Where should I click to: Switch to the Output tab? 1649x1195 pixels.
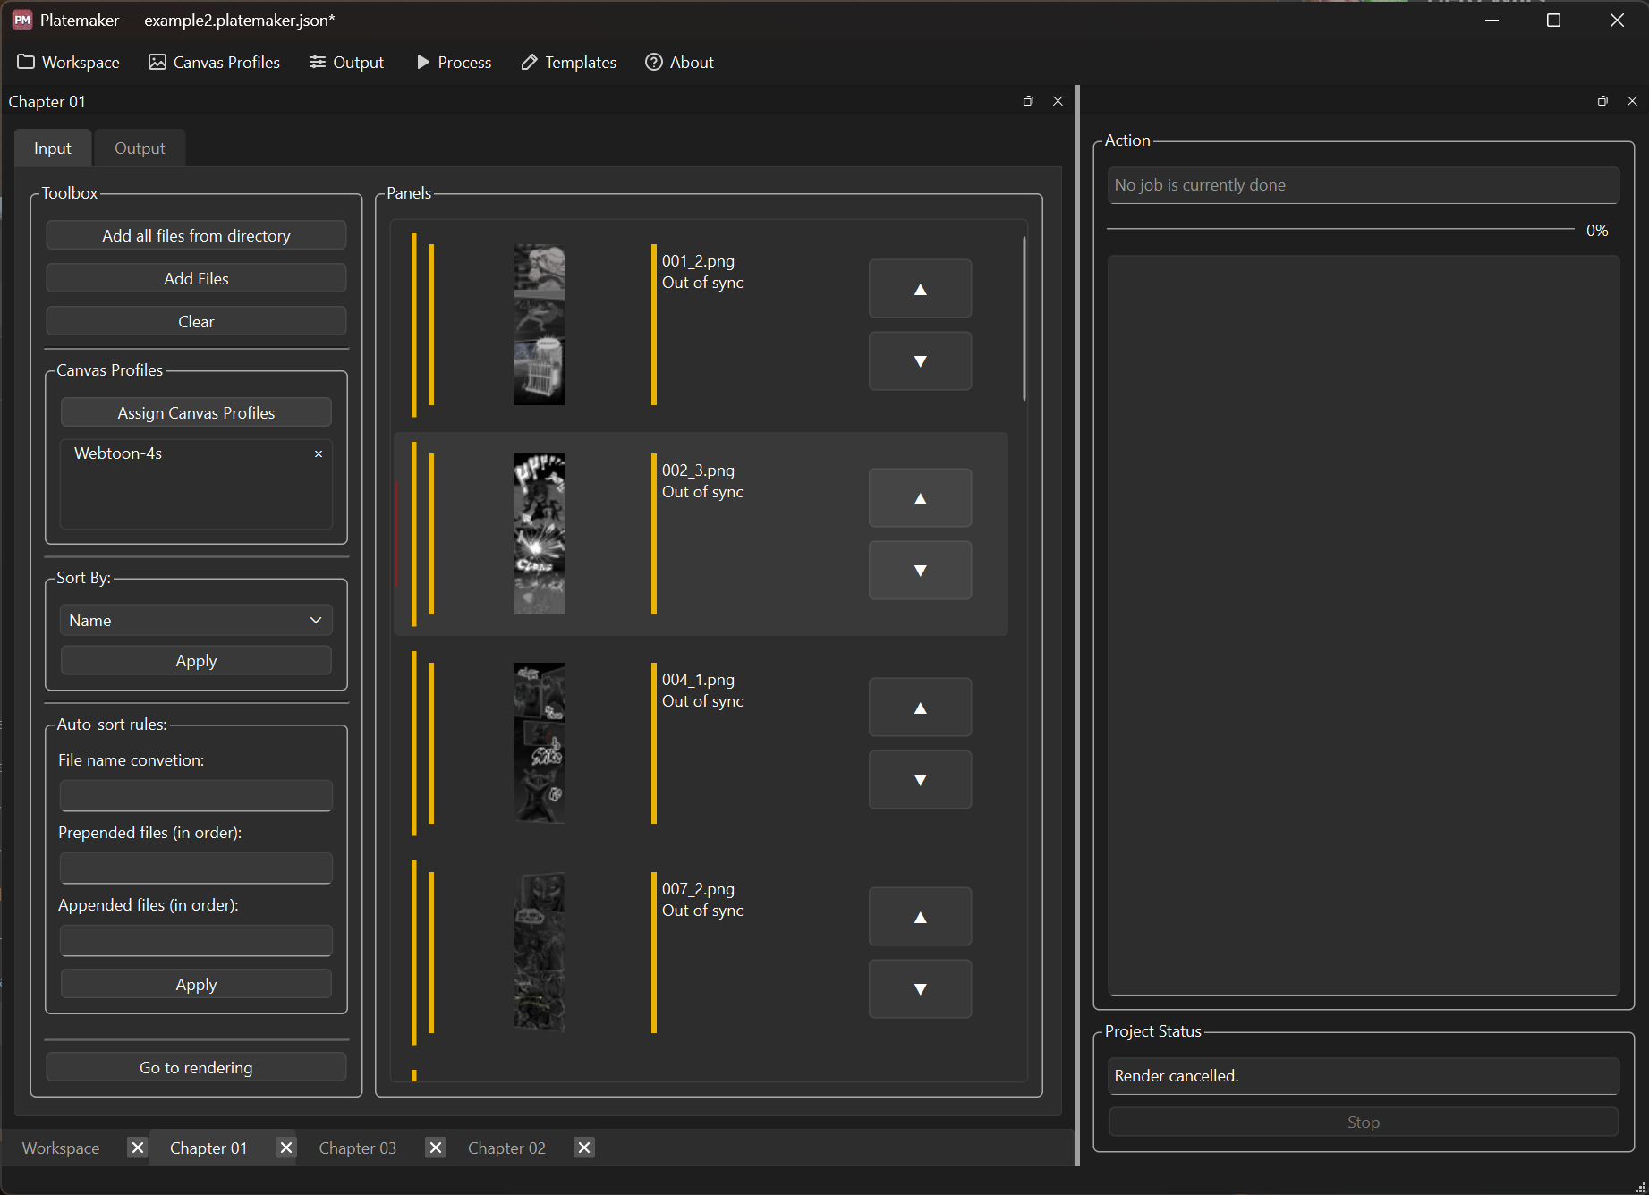140,148
